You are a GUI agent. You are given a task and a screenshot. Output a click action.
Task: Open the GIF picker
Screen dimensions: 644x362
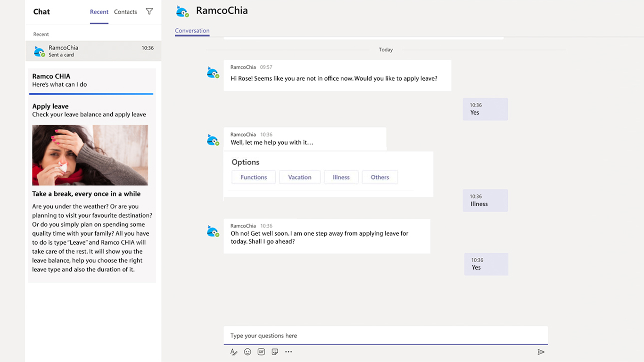point(261,352)
